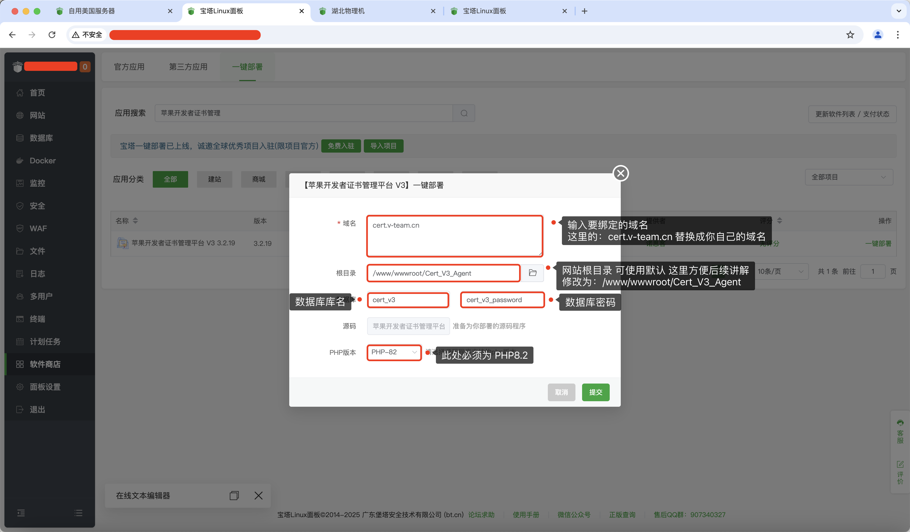Screen dimensions: 910x532
Task: Switch to the 湖北物理机 browser tab
Action: click(x=378, y=11)
